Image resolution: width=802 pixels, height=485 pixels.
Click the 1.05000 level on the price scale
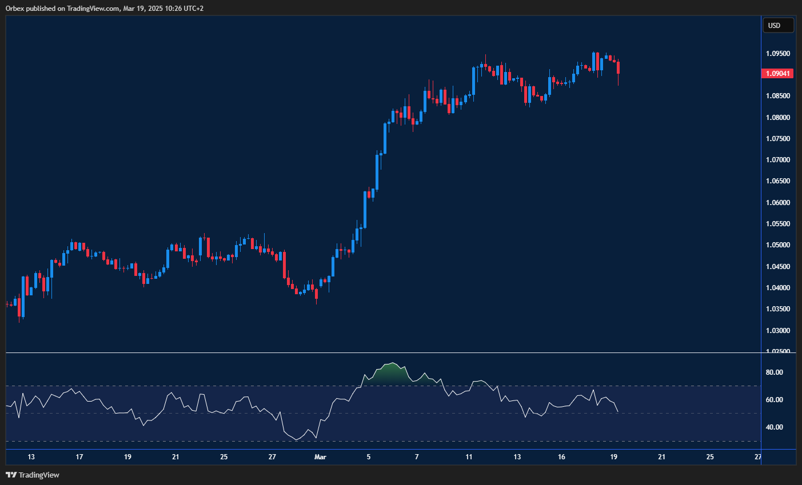tap(777, 245)
